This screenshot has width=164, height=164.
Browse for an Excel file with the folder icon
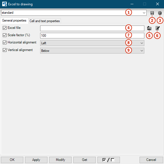pyautogui.click(x=149, y=28)
